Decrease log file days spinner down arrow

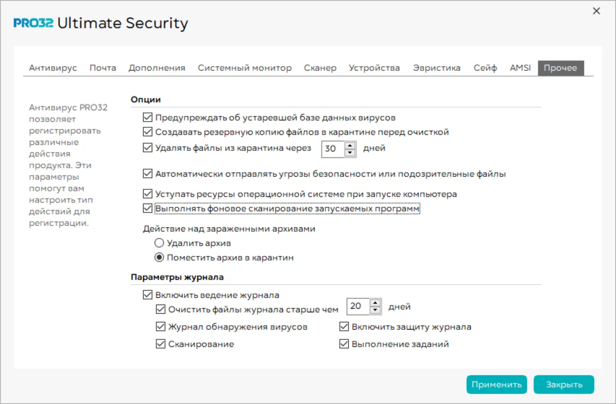coord(375,310)
